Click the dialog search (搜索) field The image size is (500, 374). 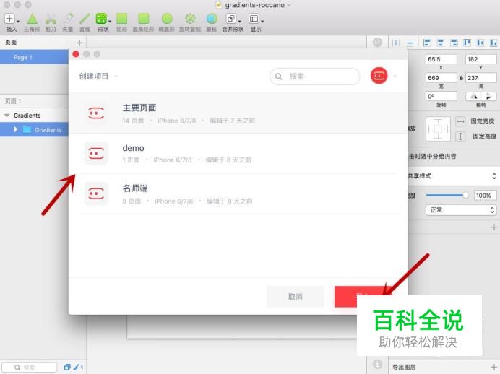(x=315, y=77)
